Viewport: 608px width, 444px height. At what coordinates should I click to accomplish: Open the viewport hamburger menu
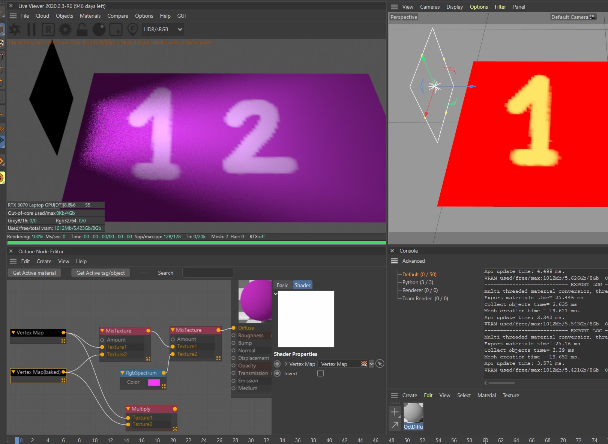pyautogui.click(x=394, y=7)
